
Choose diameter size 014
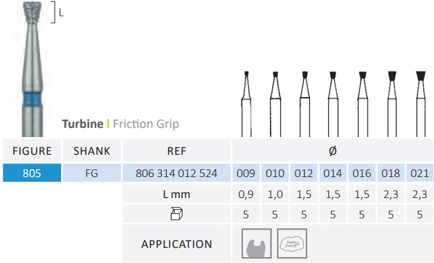pos(333,173)
